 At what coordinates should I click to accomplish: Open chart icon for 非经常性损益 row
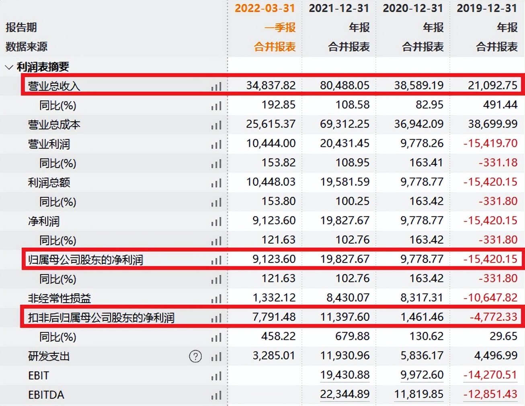pos(216,298)
